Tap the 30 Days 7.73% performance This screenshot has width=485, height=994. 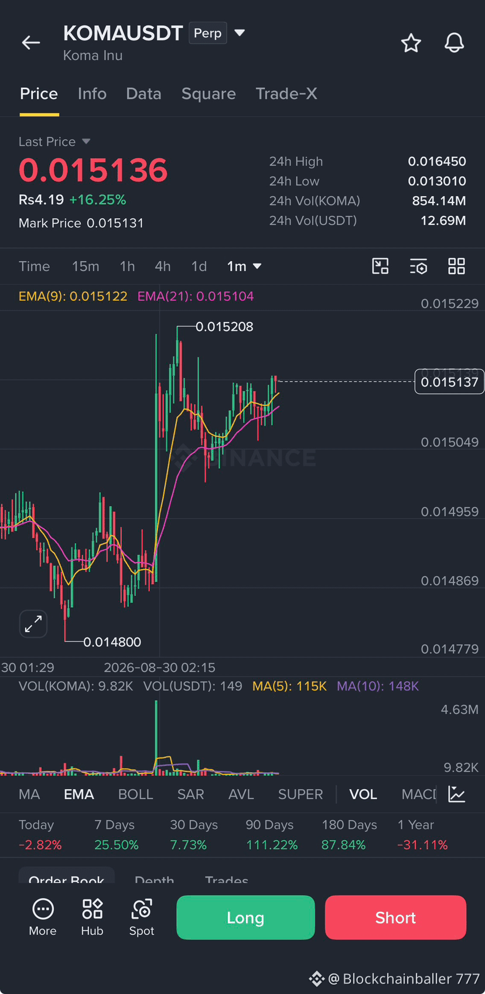point(194,835)
